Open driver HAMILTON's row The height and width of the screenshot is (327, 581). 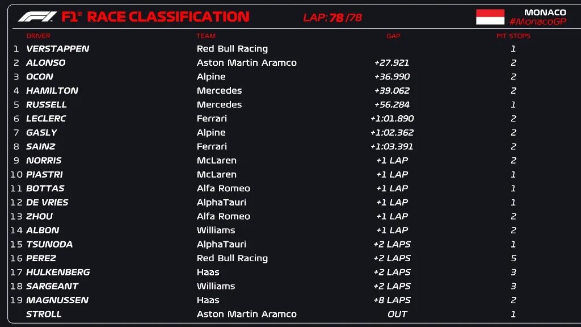pos(52,90)
